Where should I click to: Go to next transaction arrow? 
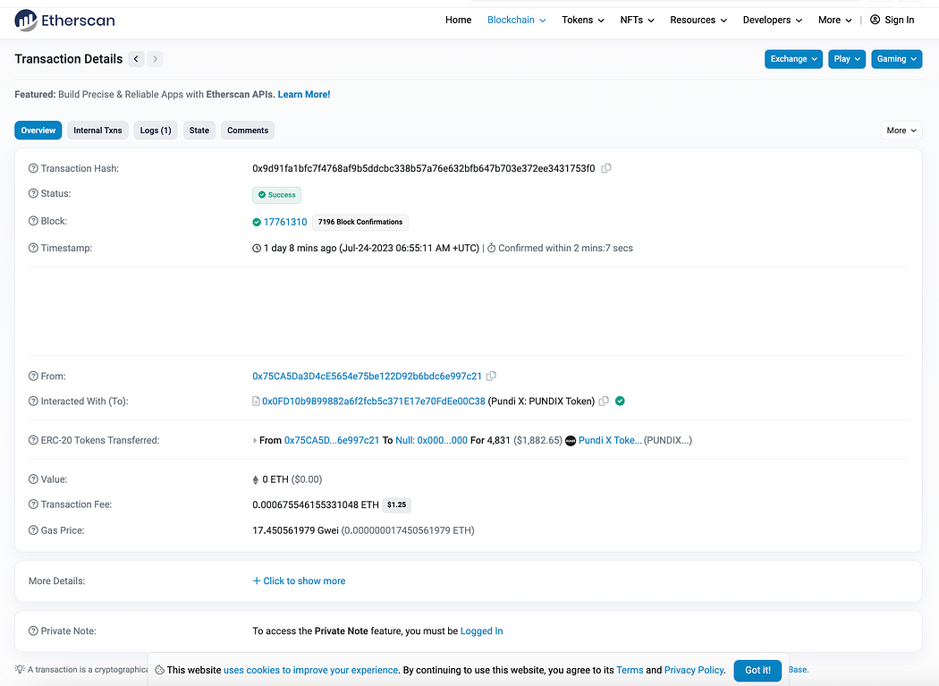coord(156,59)
